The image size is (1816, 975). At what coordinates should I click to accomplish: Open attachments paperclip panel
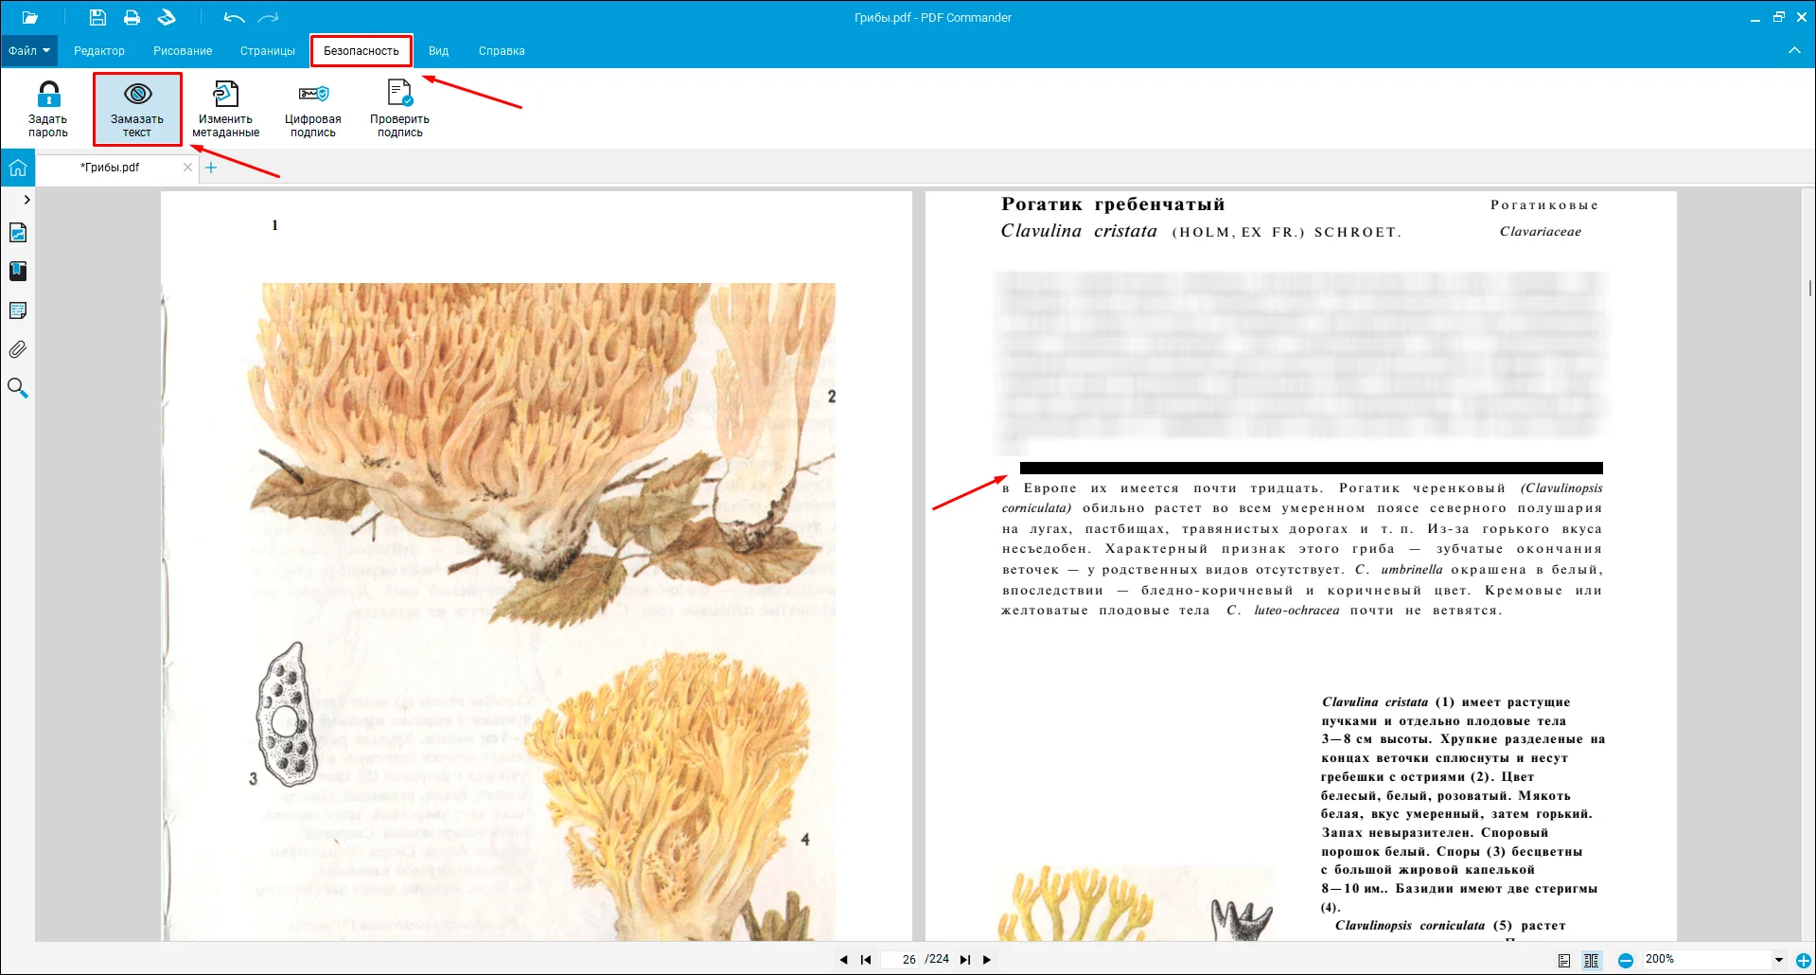18,349
